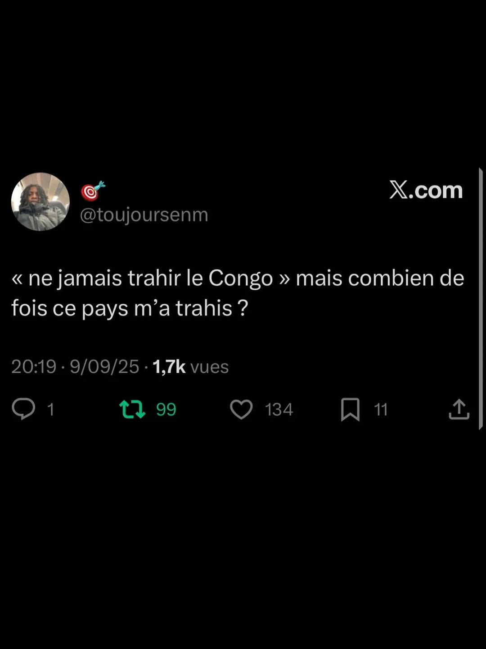Open the reply speech bubble icon

click(x=23, y=409)
